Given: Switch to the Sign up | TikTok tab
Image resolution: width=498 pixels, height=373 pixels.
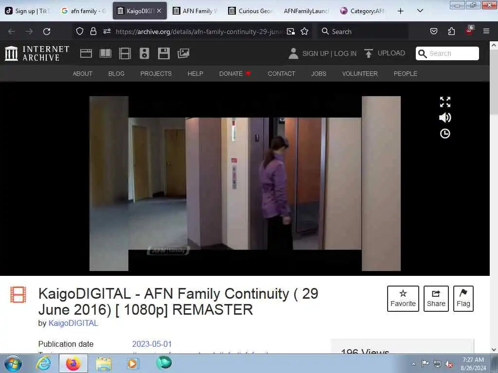Looking at the screenshot, I should pos(28,11).
